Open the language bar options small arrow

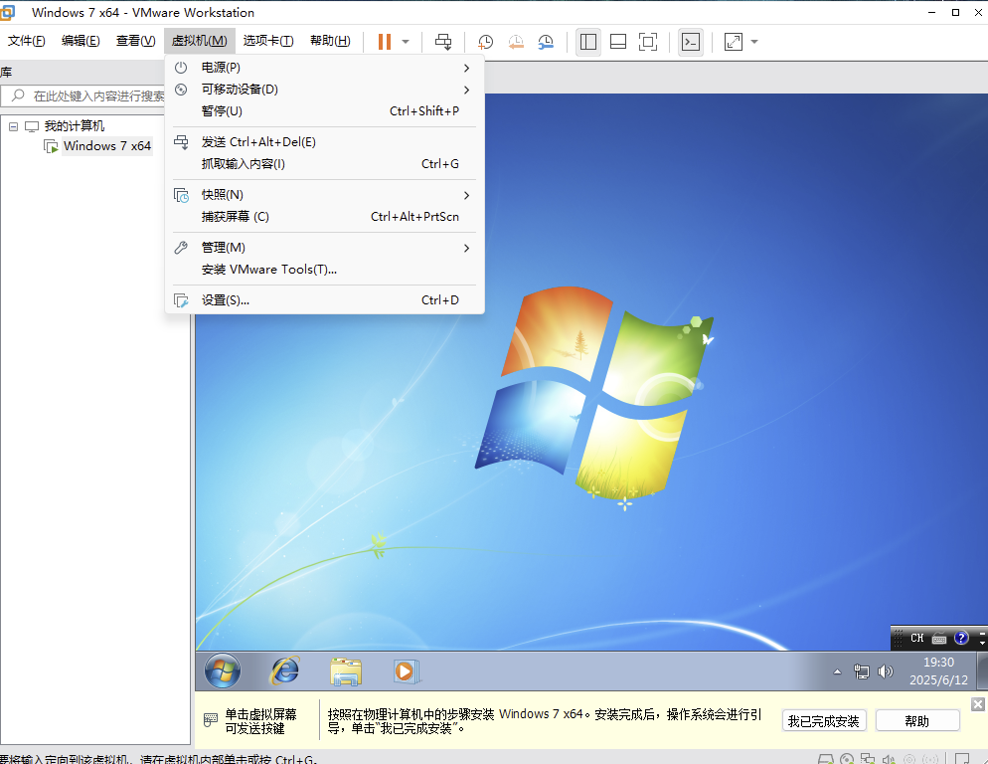coord(982,643)
